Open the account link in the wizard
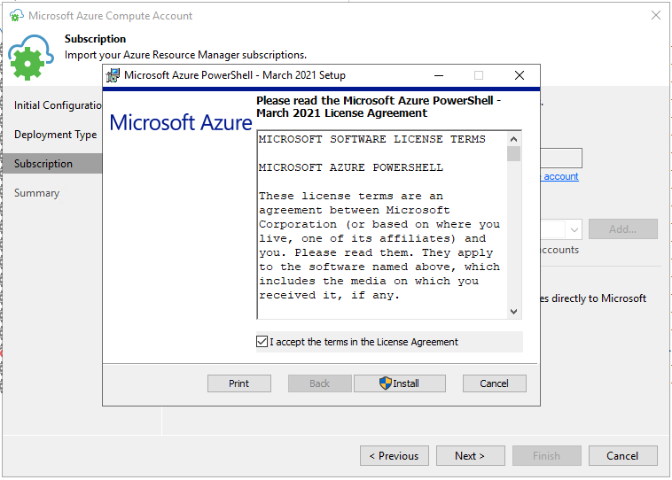Image resolution: width=672 pixels, height=480 pixels. click(561, 176)
